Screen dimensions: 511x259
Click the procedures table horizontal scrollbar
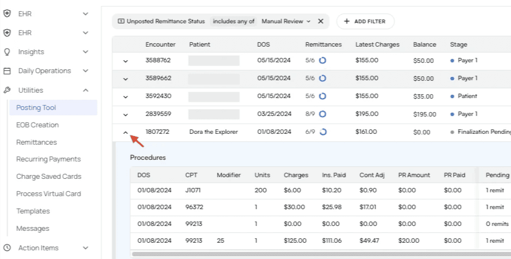point(321,254)
